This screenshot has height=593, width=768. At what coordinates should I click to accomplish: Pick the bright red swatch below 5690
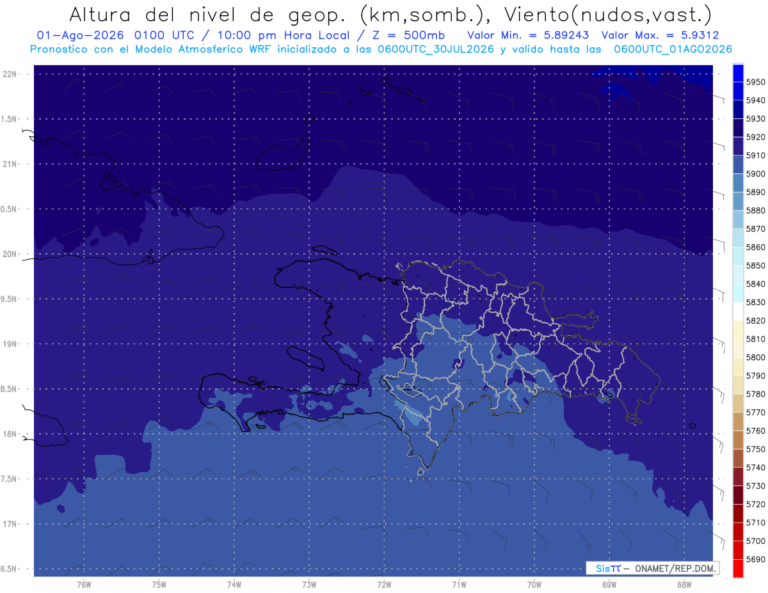coord(737,568)
